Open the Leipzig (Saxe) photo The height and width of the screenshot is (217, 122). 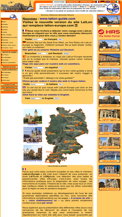(33, 116)
